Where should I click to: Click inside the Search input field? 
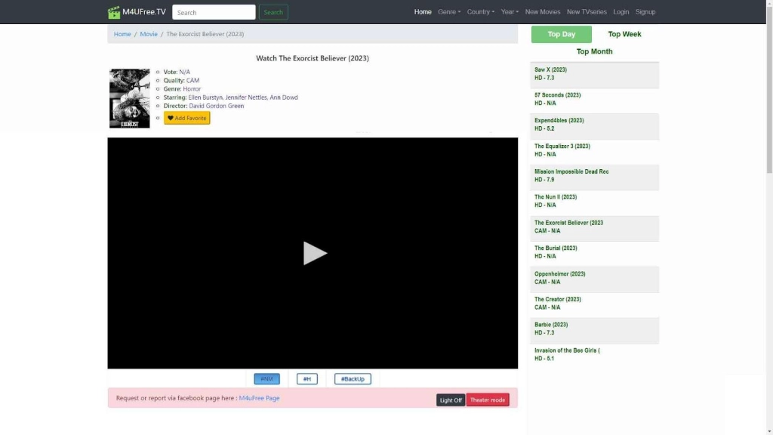pos(214,12)
